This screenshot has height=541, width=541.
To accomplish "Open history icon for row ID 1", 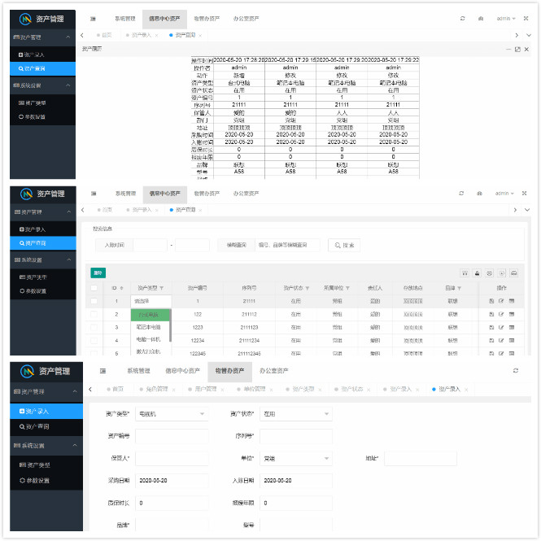I will (512, 301).
